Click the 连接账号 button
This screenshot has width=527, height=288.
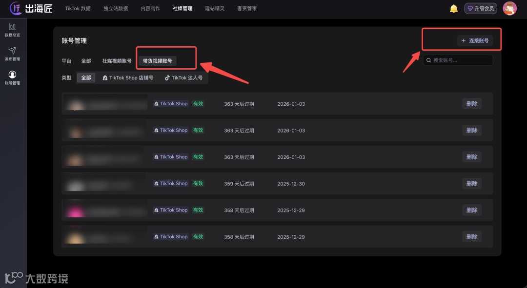(x=475, y=40)
